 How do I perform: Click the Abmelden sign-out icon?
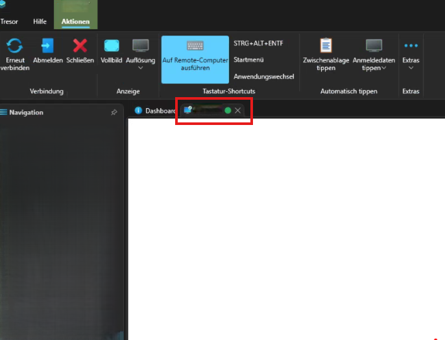47,45
